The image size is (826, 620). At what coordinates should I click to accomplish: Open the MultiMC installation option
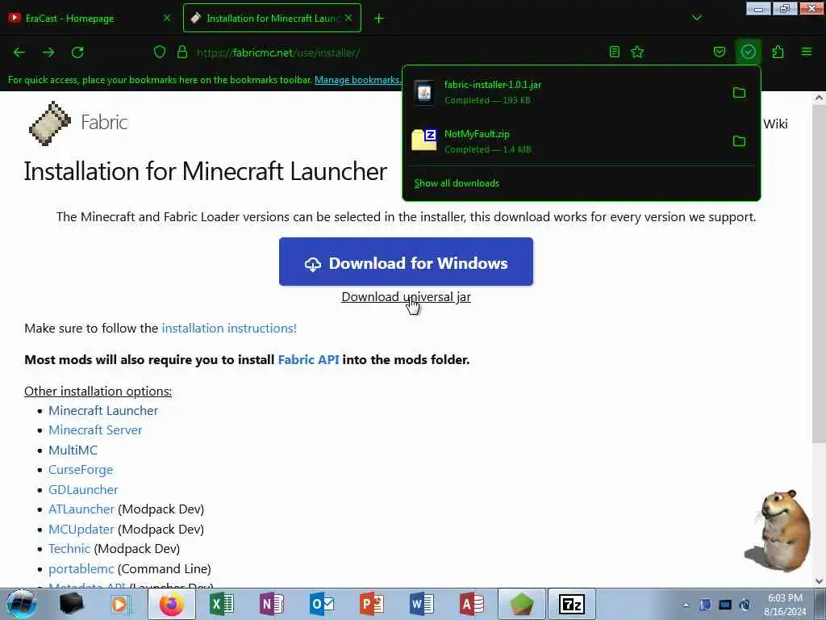coord(73,450)
